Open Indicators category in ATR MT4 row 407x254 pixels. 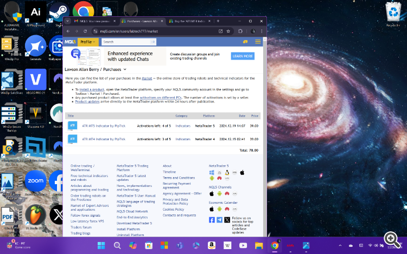pyautogui.click(x=183, y=139)
